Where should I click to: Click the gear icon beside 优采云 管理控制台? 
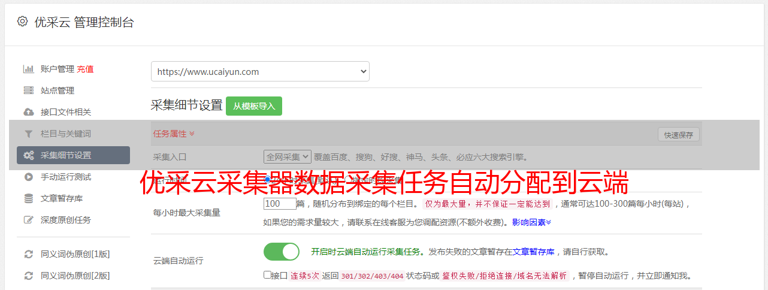pos(22,22)
